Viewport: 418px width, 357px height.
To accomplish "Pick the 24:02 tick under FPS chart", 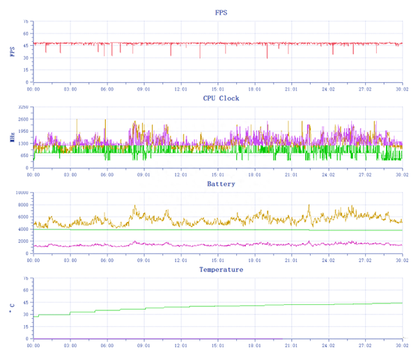I will point(329,88).
